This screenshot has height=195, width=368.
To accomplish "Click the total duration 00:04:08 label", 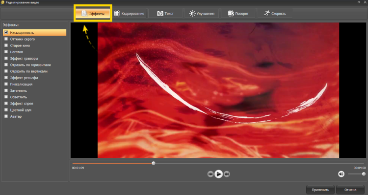I will pos(360,168).
